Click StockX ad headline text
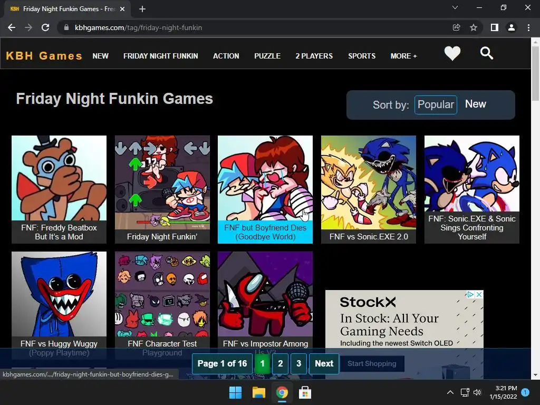This screenshot has width=540, height=405. coord(390,325)
